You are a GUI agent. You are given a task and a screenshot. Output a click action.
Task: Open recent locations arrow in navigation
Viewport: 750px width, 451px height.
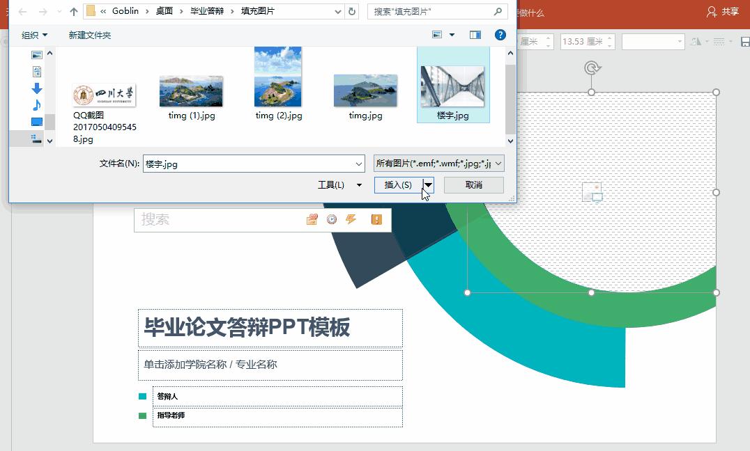click(59, 11)
